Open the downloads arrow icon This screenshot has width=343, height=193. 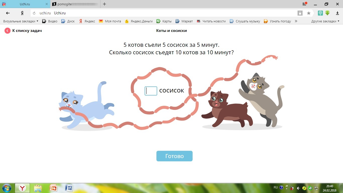(x=337, y=13)
